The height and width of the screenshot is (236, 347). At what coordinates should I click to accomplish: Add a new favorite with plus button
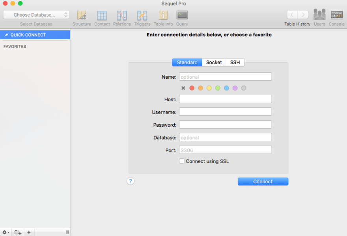point(29,232)
